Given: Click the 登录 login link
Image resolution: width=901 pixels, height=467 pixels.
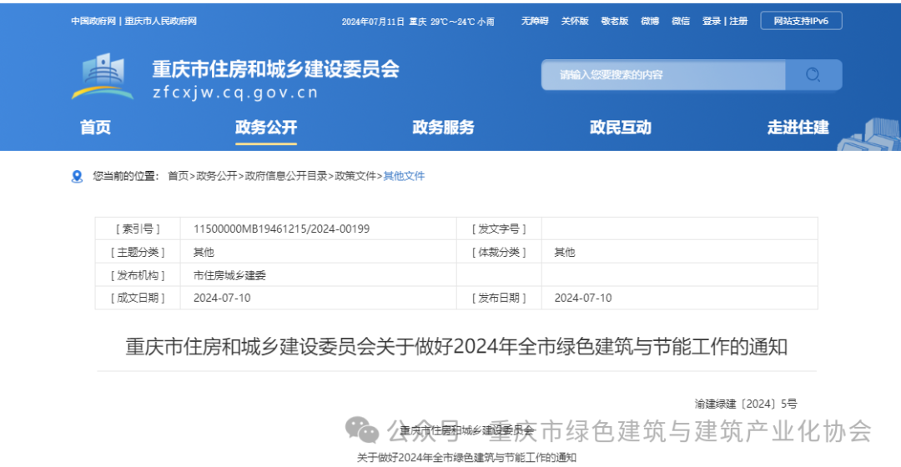Looking at the screenshot, I should [711, 21].
